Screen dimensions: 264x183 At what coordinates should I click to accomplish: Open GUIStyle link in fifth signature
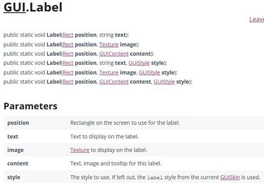click(149, 72)
